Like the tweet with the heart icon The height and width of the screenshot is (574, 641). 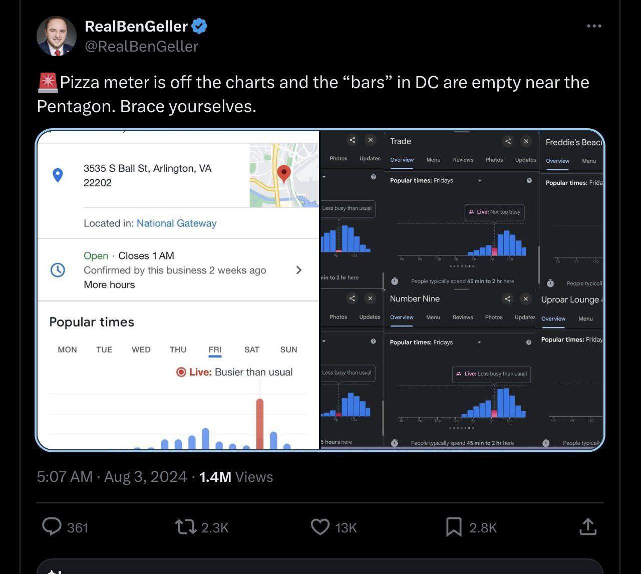click(x=320, y=527)
